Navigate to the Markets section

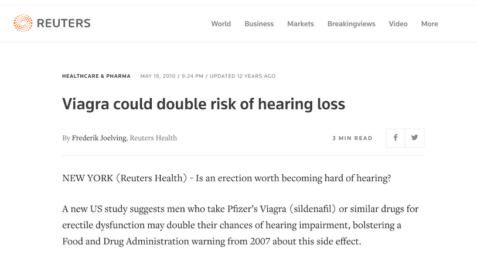click(301, 24)
